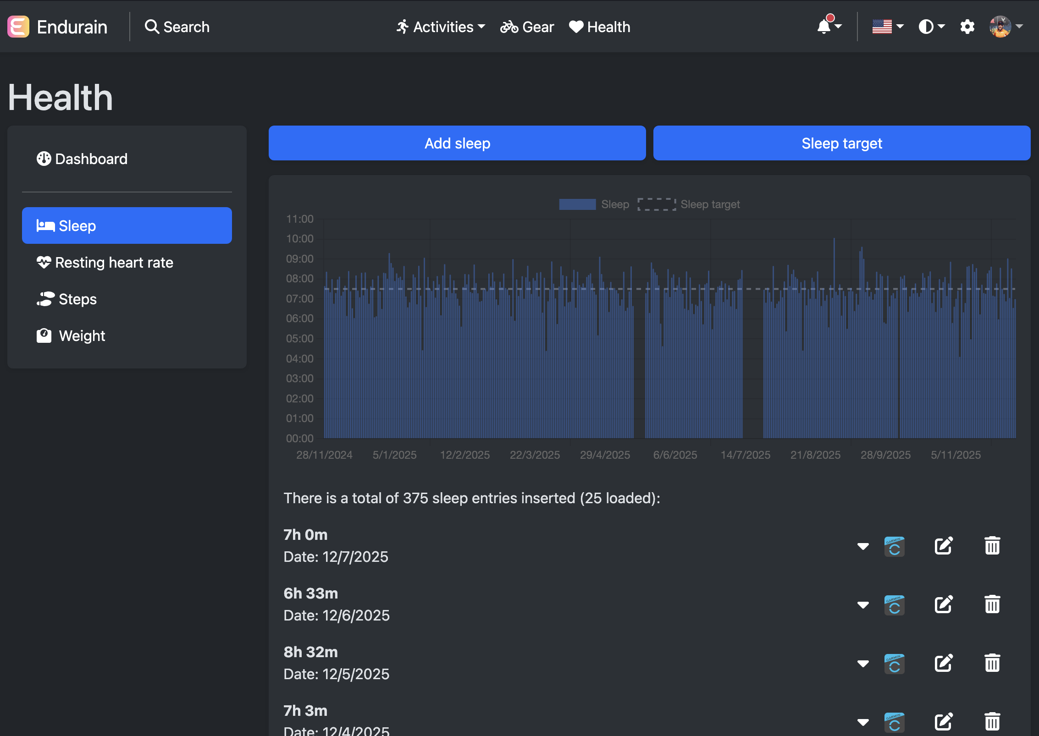Delete the 12/6/2025 sleep entry
Screen dimensions: 1039x736
992,604
